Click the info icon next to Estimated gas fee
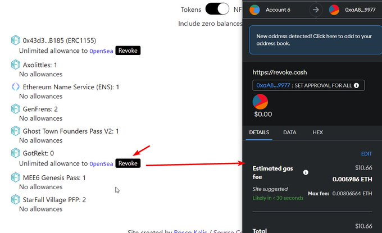Viewport: 382px width, 233px height. coord(306,172)
